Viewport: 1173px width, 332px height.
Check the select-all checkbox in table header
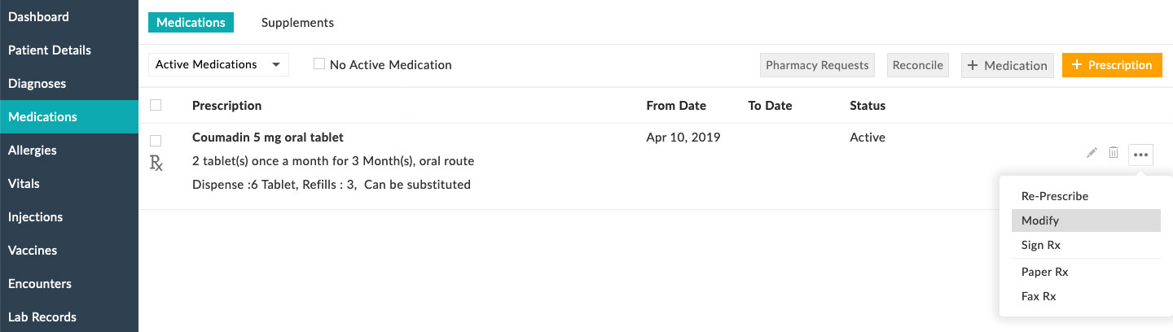156,105
